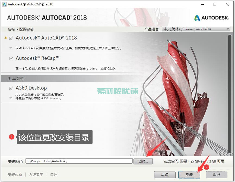Click the 浏览... browse button
235x182 pixels.
tap(143, 161)
